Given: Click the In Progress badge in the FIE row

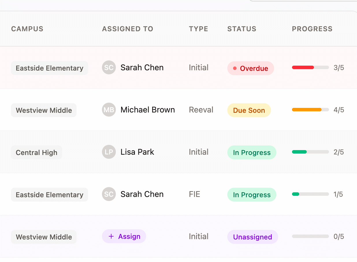Looking at the screenshot, I should 252,195.
